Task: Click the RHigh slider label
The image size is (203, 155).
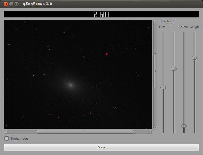Action: coord(194,27)
